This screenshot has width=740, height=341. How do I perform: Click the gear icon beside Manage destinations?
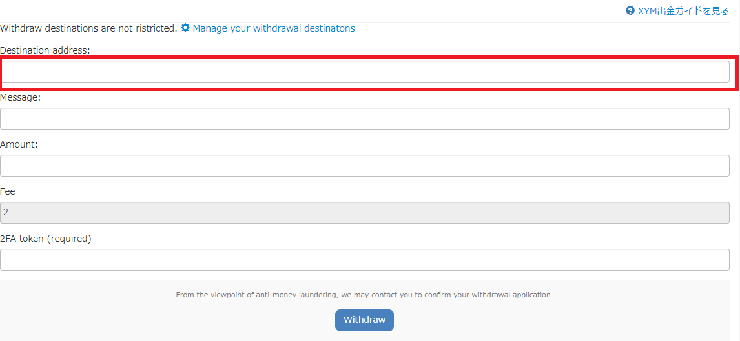[185, 28]
